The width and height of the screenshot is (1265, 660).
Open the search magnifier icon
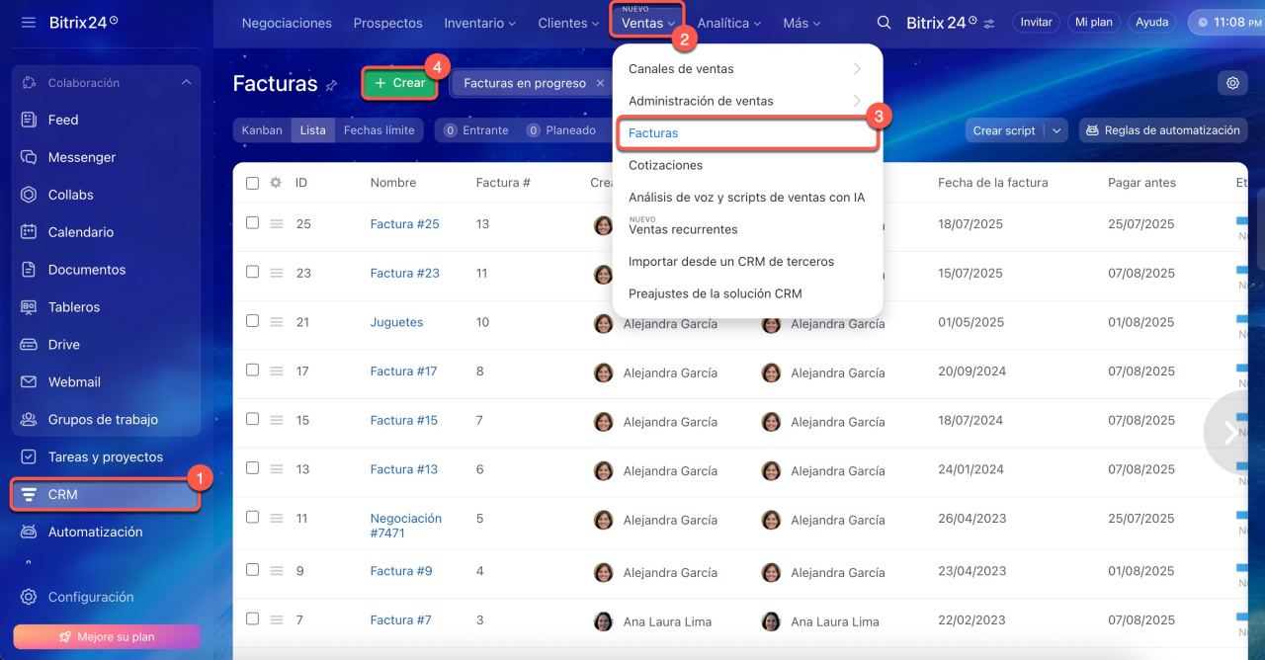[x=885, y=23]
